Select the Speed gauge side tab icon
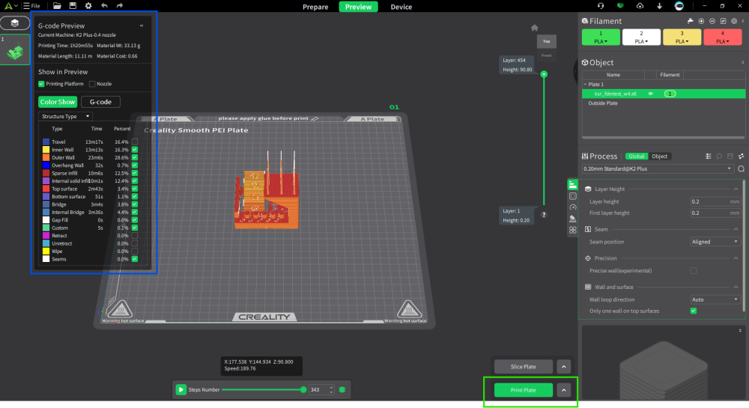This screenshot has width=749, height=408. pos(573,207)
